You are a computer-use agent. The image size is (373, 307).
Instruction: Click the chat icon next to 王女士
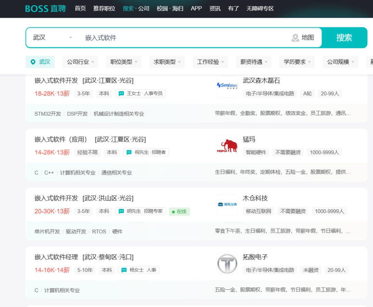tap(121, 94)
